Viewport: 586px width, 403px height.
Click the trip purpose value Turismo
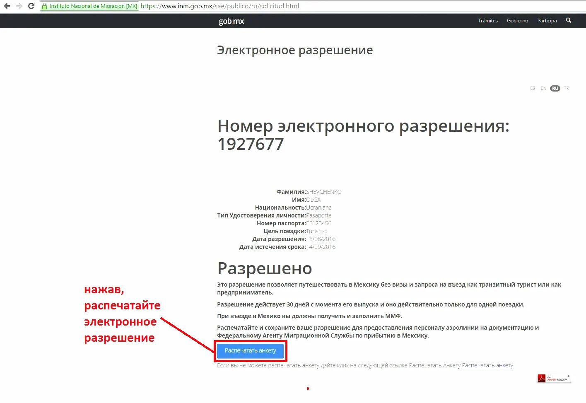[316, 231]
